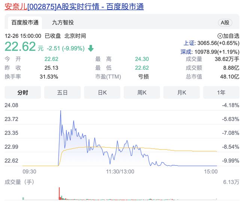The width and height of the screenshot is (247, 202).
Task: Select the 分时 chart tab
Action: [x=23, y=93]
